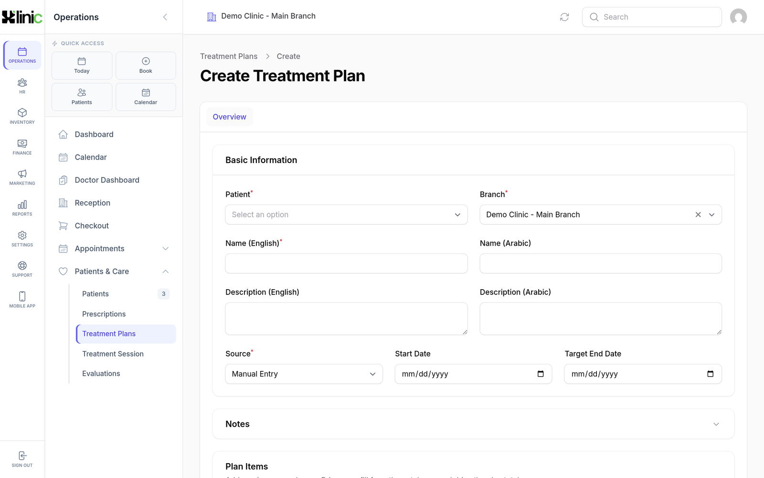
Task: Open the HR module
Action: (x=22, y=86)
